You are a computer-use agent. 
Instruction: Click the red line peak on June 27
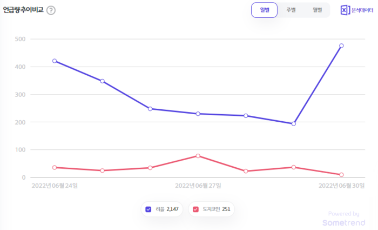[x=198, y=156]
